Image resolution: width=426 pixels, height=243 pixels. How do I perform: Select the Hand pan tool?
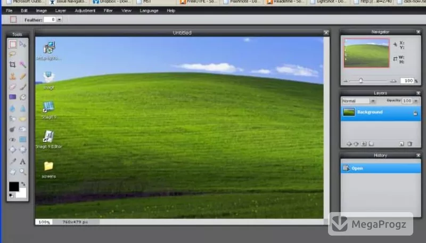[x=12, y=172]
